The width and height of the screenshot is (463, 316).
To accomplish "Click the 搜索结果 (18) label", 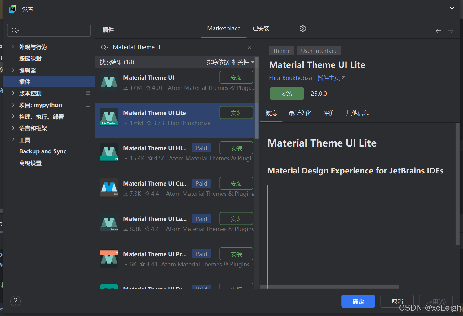I will (117, 62).
